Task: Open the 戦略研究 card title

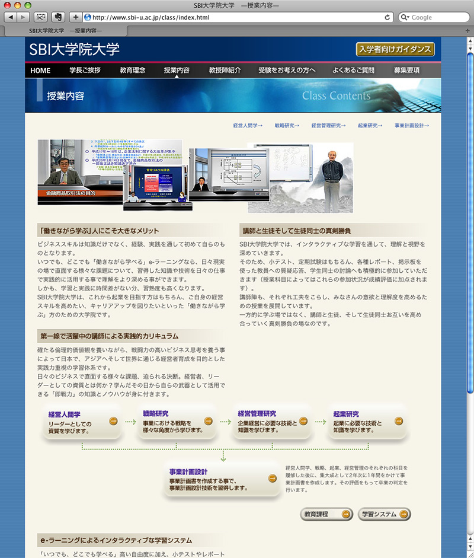Action: (156, 413)
